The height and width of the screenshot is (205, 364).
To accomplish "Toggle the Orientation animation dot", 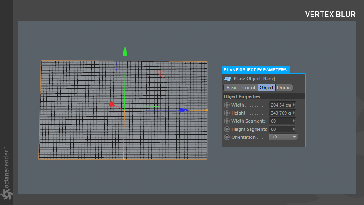I will (227, 137).
